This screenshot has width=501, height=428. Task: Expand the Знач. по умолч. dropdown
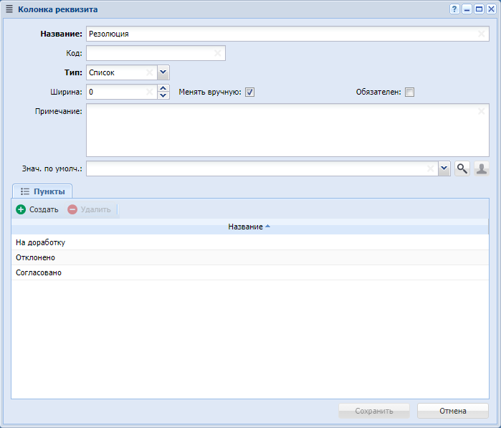[444, 168]
